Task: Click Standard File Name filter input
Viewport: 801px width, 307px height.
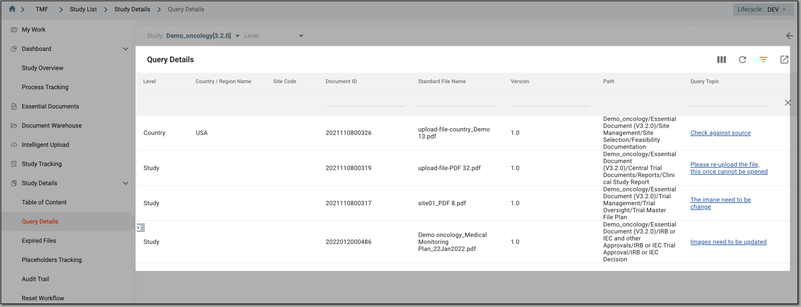Action: [x=457, y=102]
